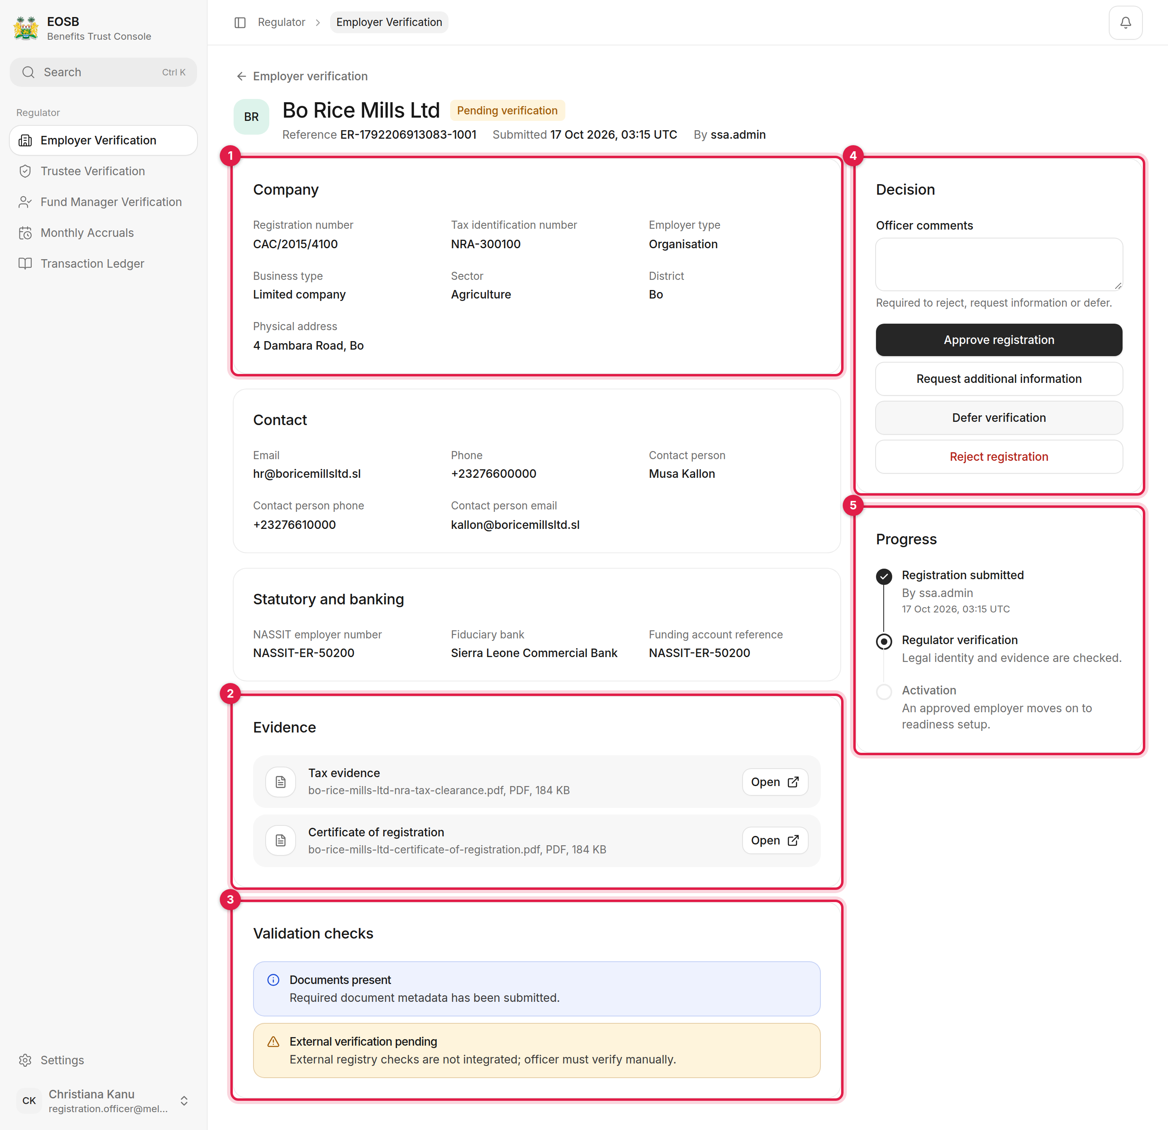Open the Certificate of registration PDF
Viewport: 1168px width, 1130px height.
[x=775, y=840]
